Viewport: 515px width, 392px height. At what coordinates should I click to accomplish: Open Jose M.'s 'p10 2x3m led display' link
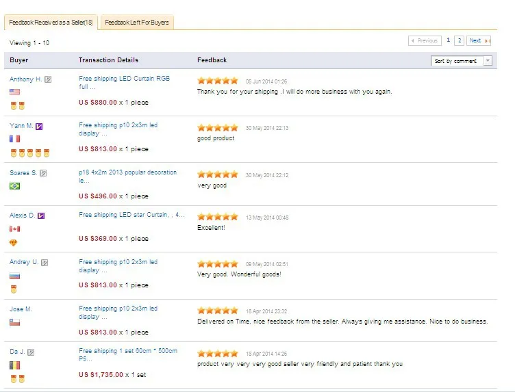pos(118,313)
